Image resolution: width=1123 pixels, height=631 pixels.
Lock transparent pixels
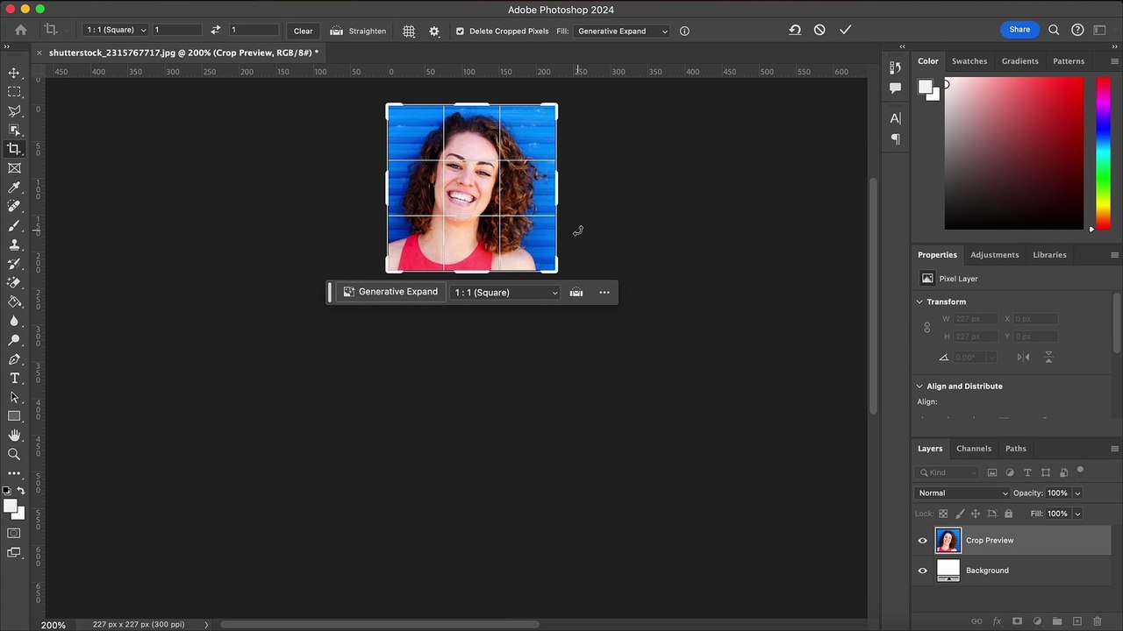pos(943,514)
